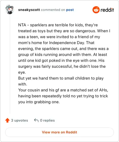Open the sneakyscott username profile link
119x142 pixels.
point(29,10)
